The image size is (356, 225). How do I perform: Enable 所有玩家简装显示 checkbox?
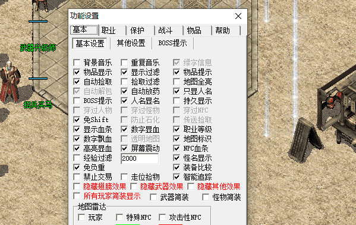(77, 196)
